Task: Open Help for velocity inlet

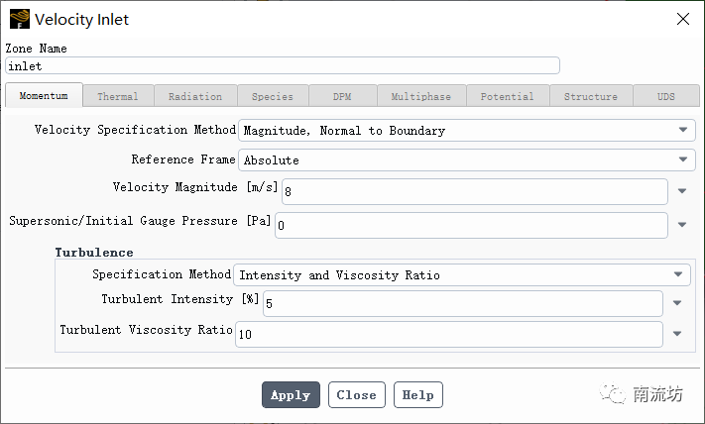Action: [x=418, y=395]
